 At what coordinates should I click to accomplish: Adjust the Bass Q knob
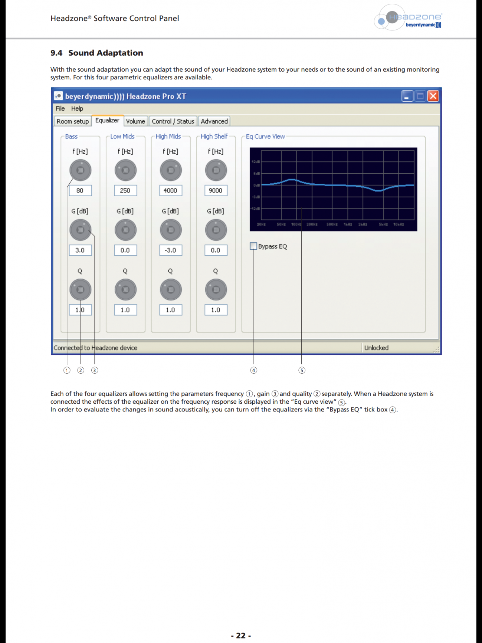point(80,290)
